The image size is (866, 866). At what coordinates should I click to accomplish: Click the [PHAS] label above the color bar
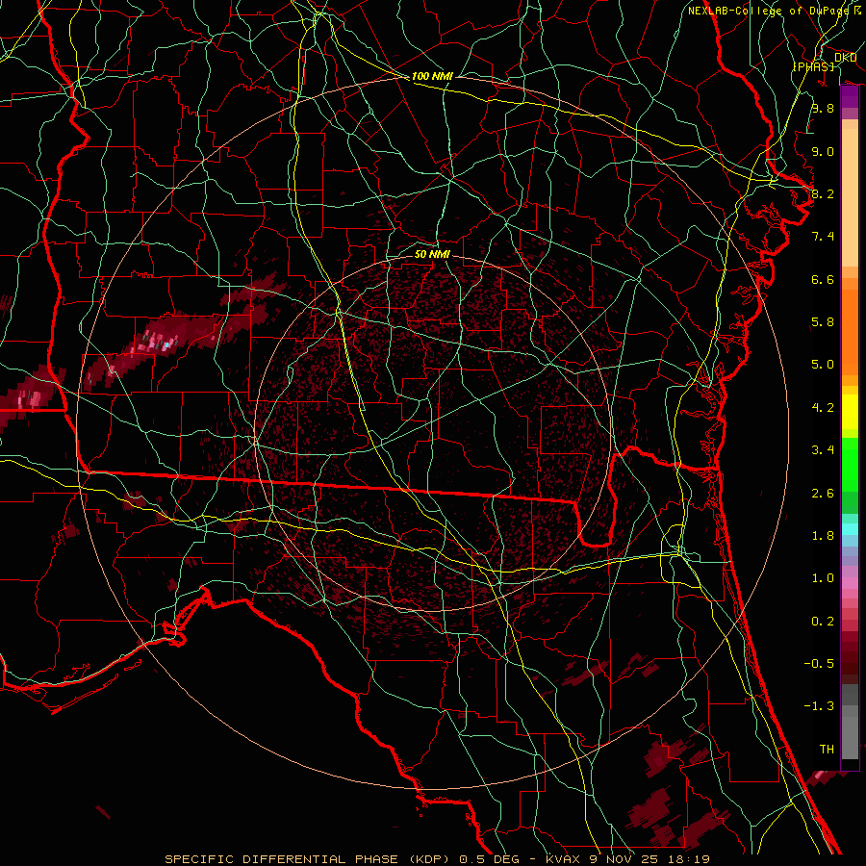point(814,66)
